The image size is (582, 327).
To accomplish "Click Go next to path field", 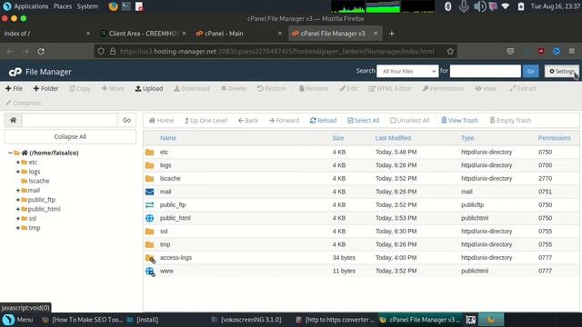I will pos(126,120).
